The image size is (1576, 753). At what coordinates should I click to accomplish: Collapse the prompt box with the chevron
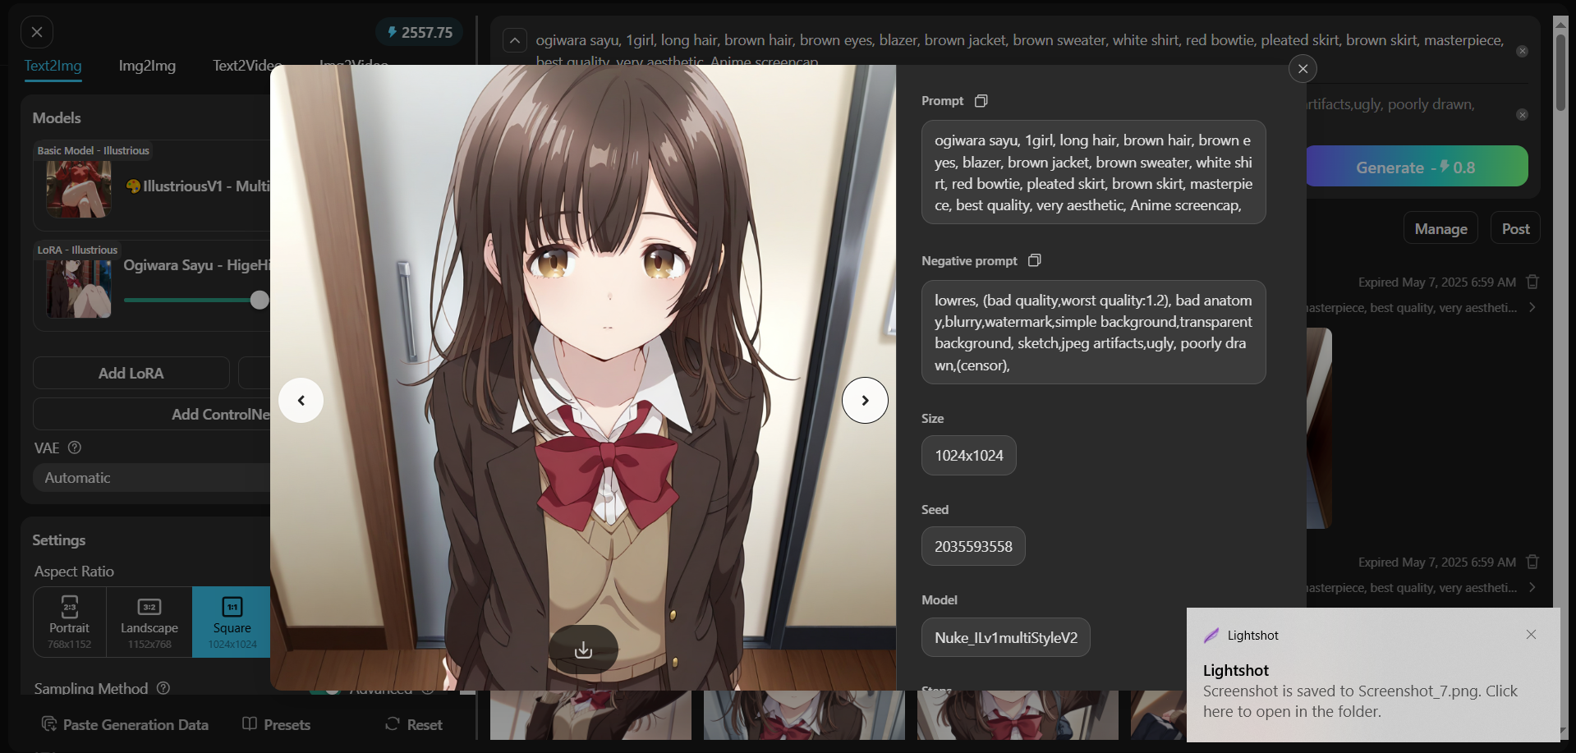point(514,40)
